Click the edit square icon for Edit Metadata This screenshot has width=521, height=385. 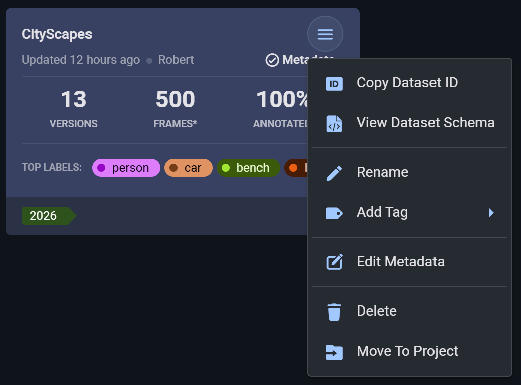tap(334, 262)
